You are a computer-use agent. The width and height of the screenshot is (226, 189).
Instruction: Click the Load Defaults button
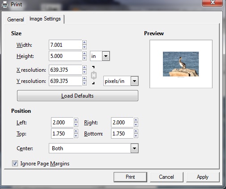pyautogui.click(x=77, y=96)
